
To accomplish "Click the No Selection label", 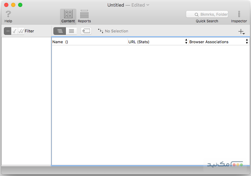I will [x=116, y=31].
